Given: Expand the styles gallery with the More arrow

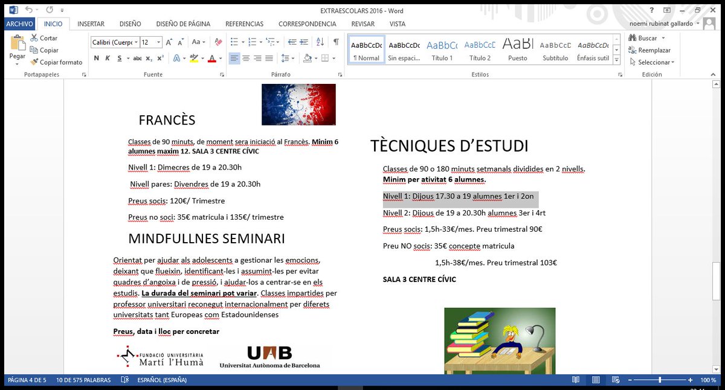Looking at the screenshot, I should point(617,60).
